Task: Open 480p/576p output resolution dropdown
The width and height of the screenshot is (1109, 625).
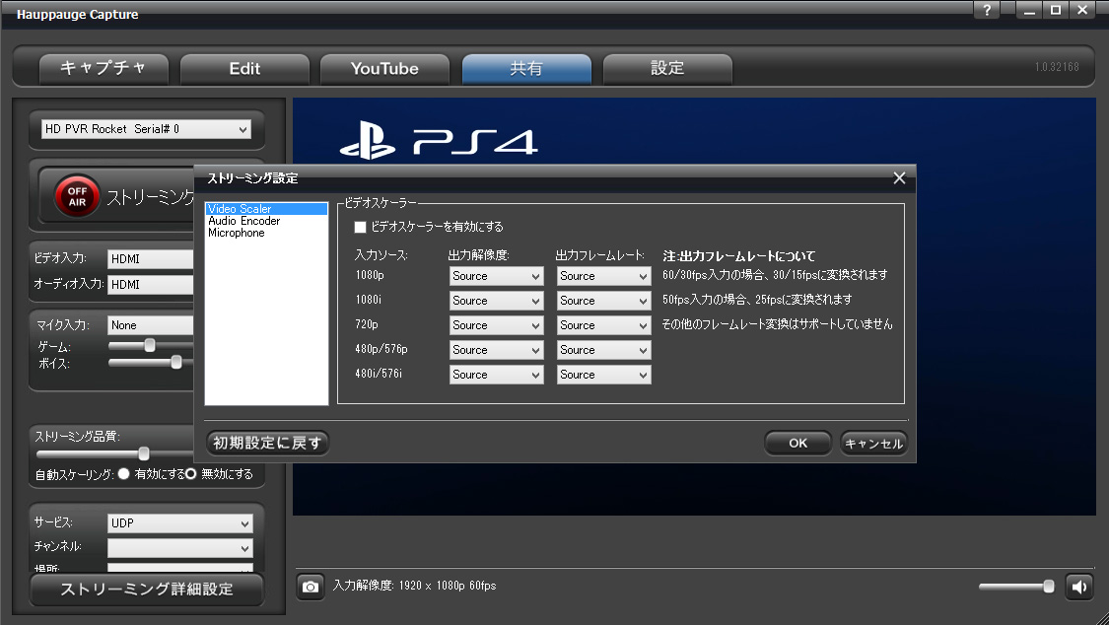Action: click(x=496, y=350)
